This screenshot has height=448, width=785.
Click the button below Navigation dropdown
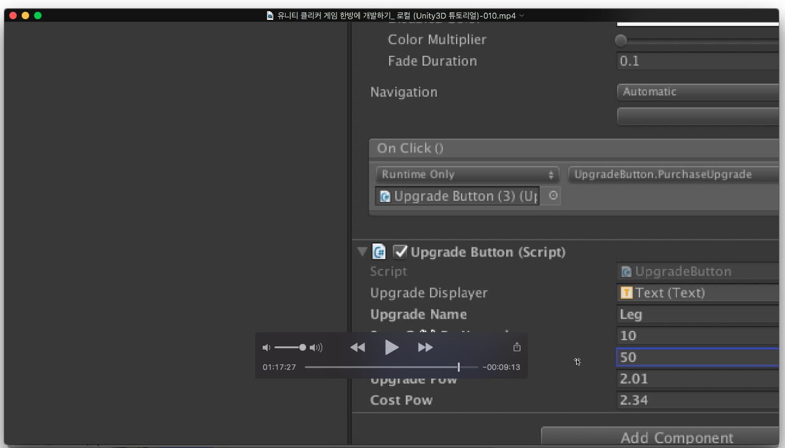(698, 116)
